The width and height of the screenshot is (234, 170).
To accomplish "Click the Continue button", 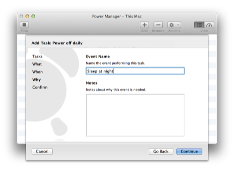I will [x=189, y=151].
